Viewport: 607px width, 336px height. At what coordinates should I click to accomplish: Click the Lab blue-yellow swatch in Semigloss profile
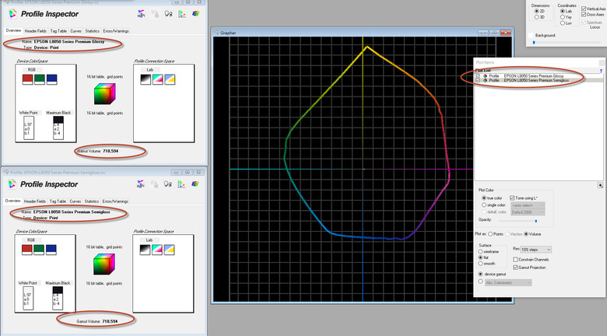coord(169,250)
